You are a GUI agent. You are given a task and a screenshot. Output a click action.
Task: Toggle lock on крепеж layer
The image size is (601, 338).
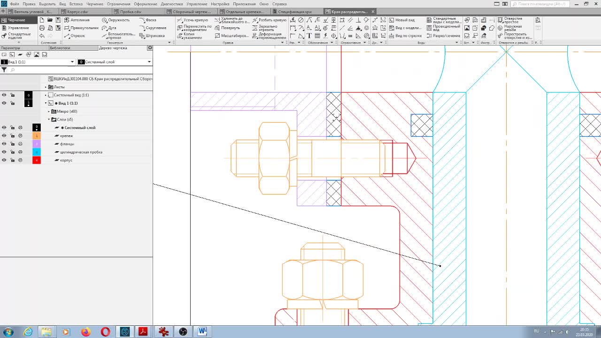tap(12, 136)
